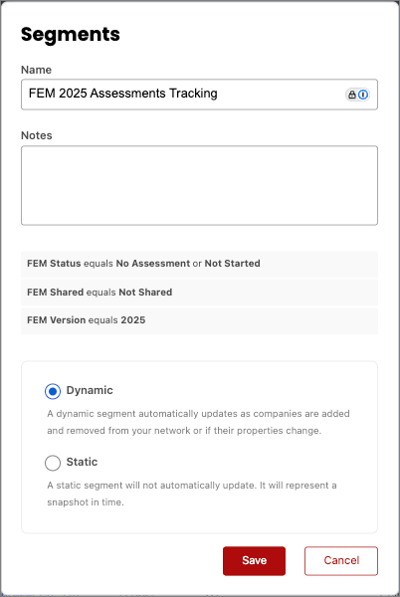
Task: Save the segment
Action: pos(255,561)
